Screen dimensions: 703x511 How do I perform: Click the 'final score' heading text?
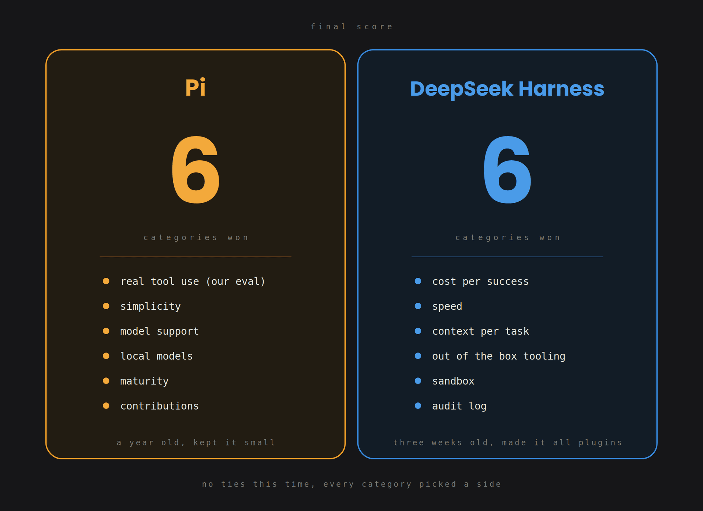[351, 27]
